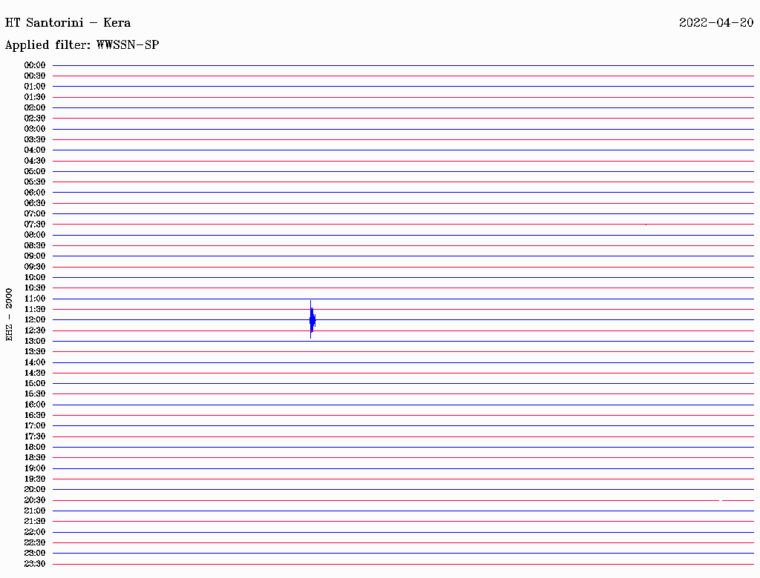
Task: Click the 00:30 time label
Action: tap(35, 76)
